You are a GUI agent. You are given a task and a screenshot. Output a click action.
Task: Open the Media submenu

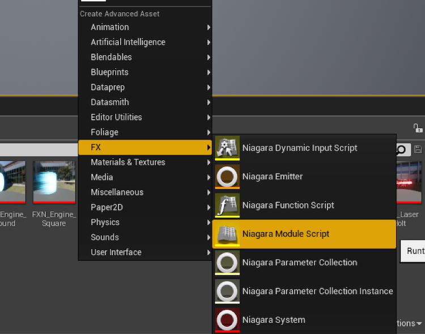click(x=145, y=177)
